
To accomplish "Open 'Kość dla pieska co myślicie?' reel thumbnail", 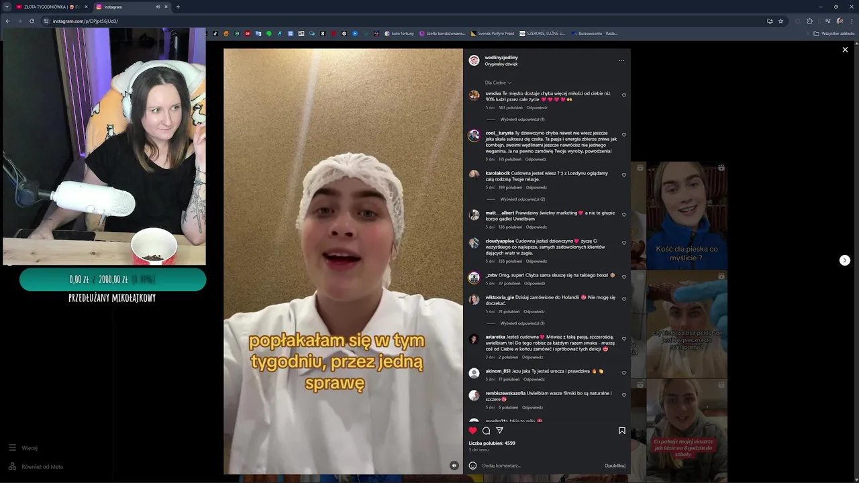I will [687, 215].
